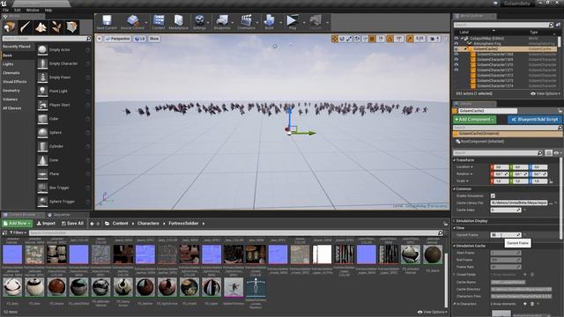The image size is (564, 317).
Task: Select the Cylinder placement icon
Action: 42,146
